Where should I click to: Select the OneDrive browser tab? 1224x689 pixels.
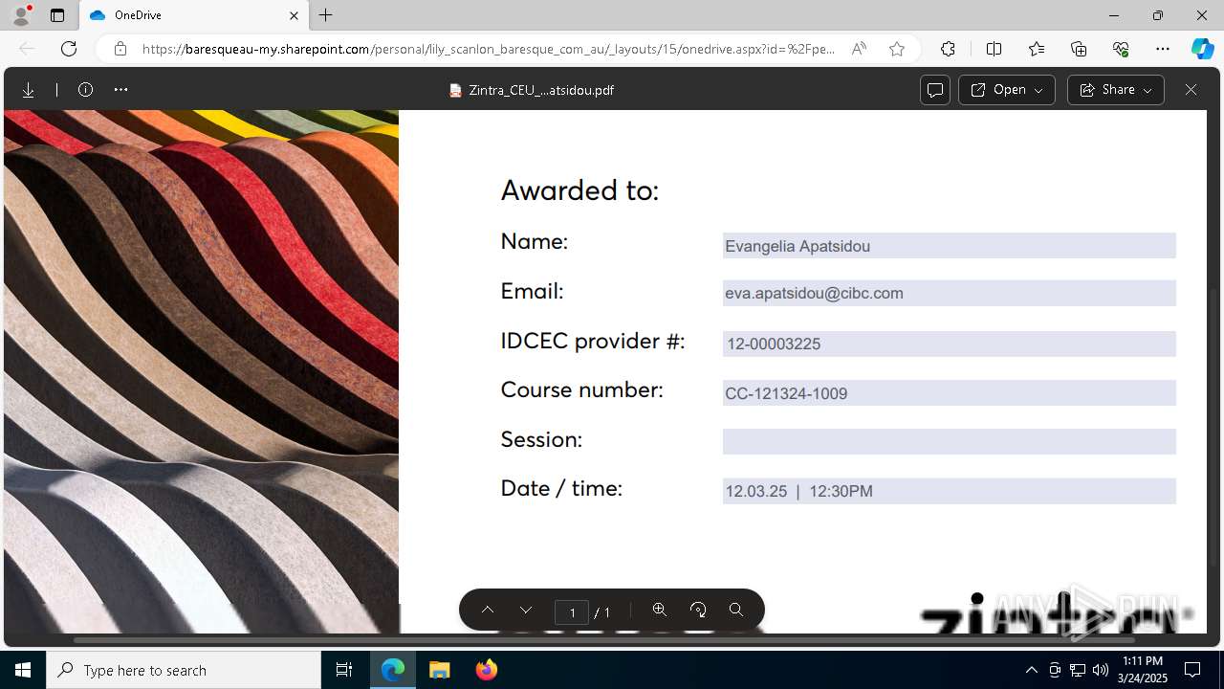pos(193,15)
